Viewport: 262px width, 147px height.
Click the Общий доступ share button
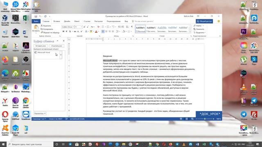pos(204,21)
